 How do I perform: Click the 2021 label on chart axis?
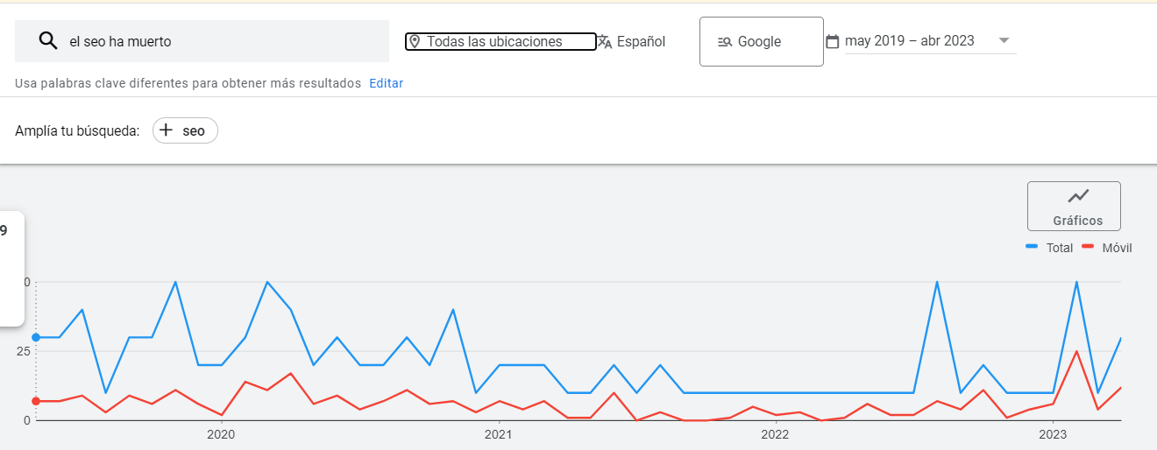pyautogui.click(x=498, y=433)
